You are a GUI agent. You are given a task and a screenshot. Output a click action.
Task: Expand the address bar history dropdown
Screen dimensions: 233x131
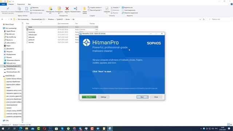pos(200,19)
